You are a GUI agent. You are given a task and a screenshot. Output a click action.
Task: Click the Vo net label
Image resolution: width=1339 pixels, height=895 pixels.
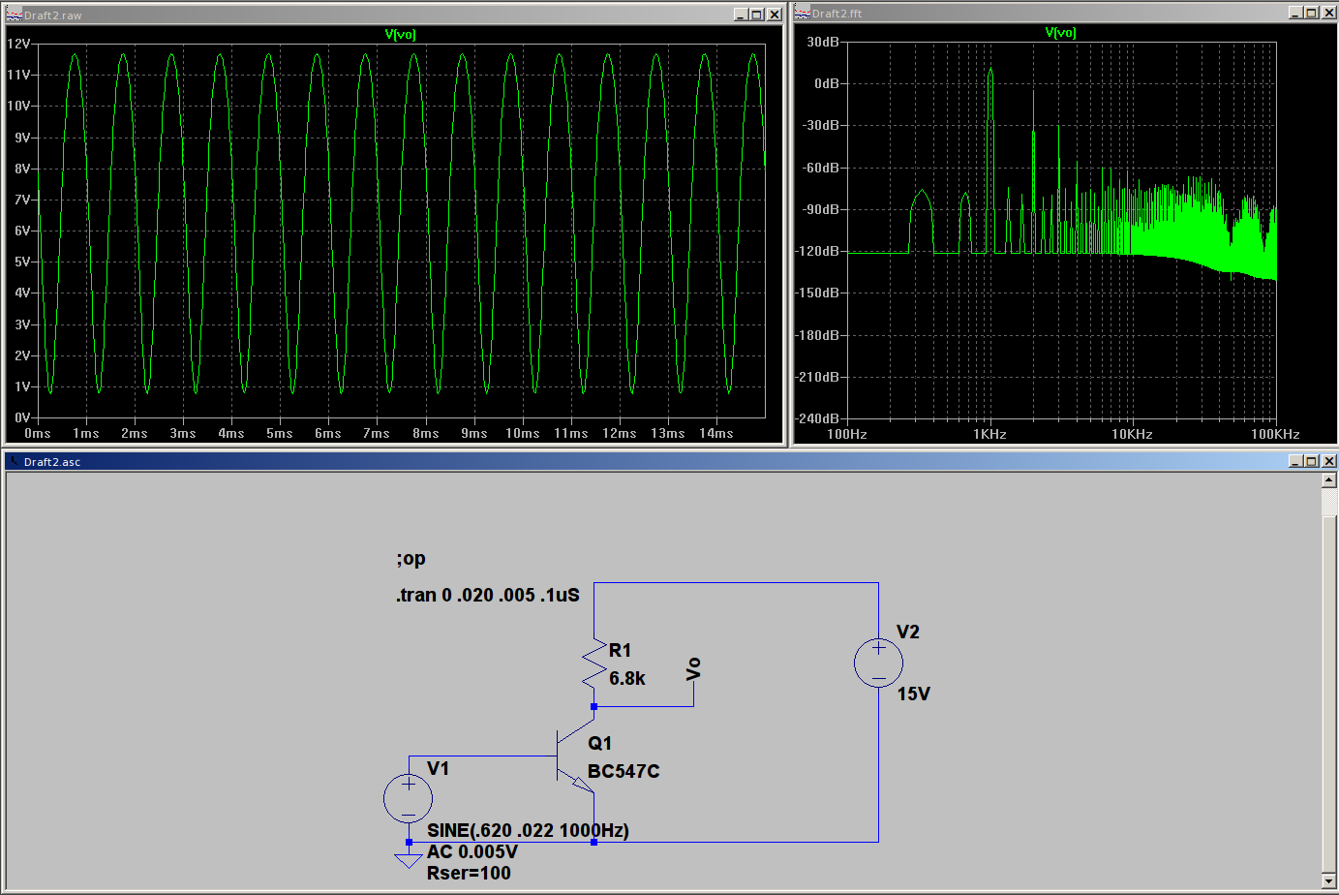[693, 669]
